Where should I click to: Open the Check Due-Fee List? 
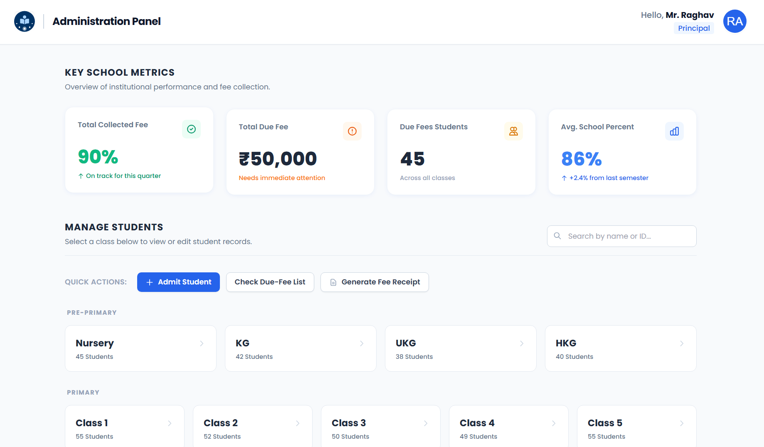tap(270, 282)
